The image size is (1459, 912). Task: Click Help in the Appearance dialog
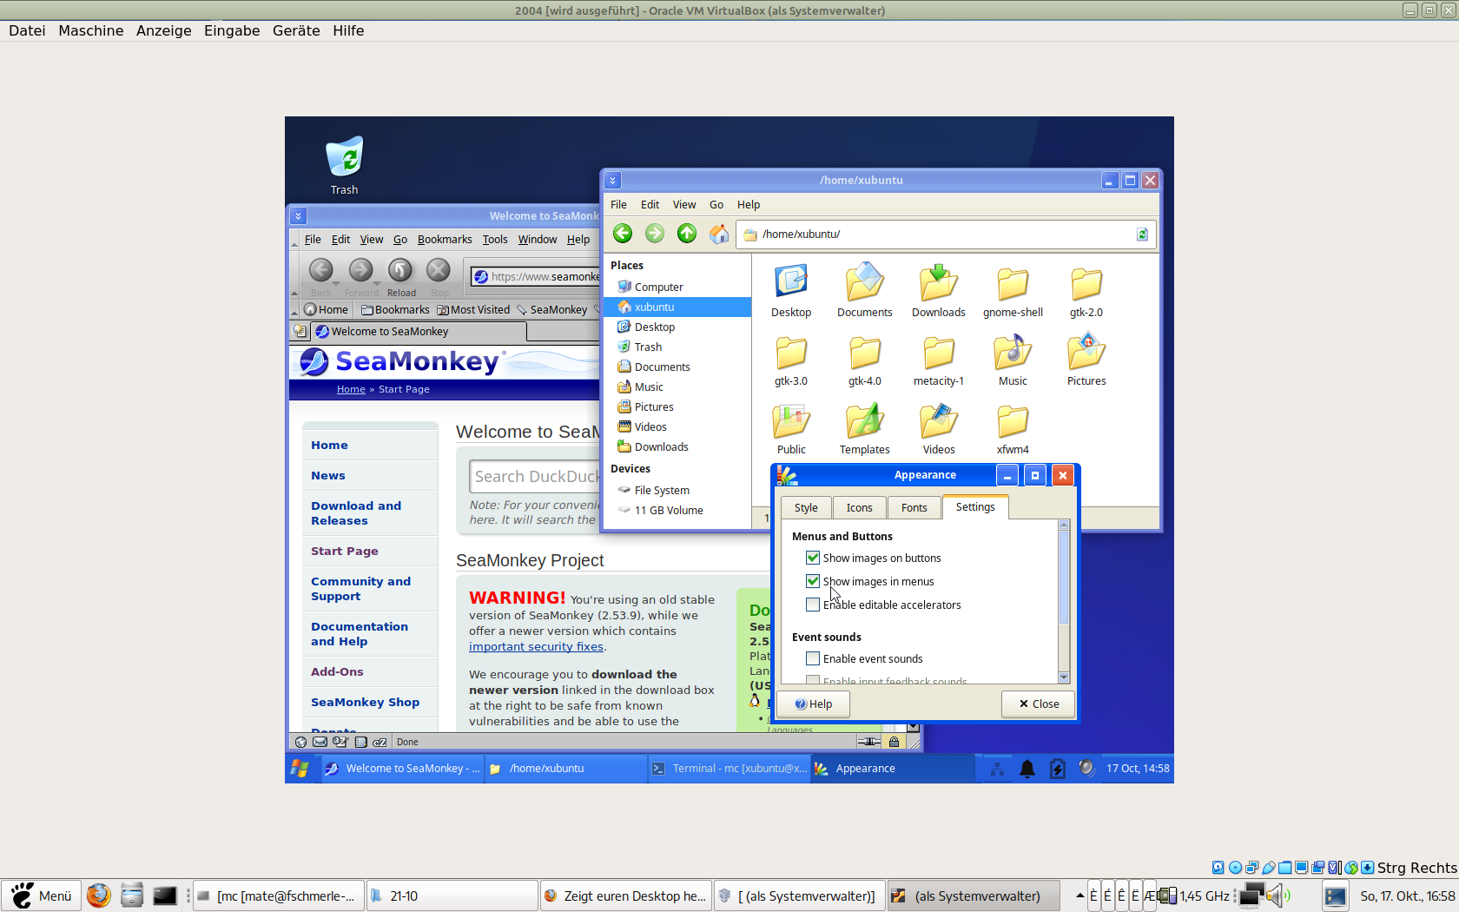tap(813, 704)
